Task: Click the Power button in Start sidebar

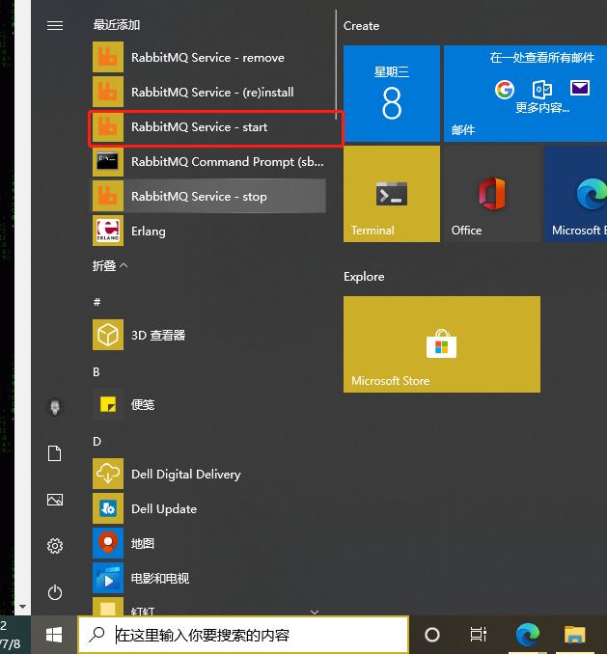Action: [55, 592]
